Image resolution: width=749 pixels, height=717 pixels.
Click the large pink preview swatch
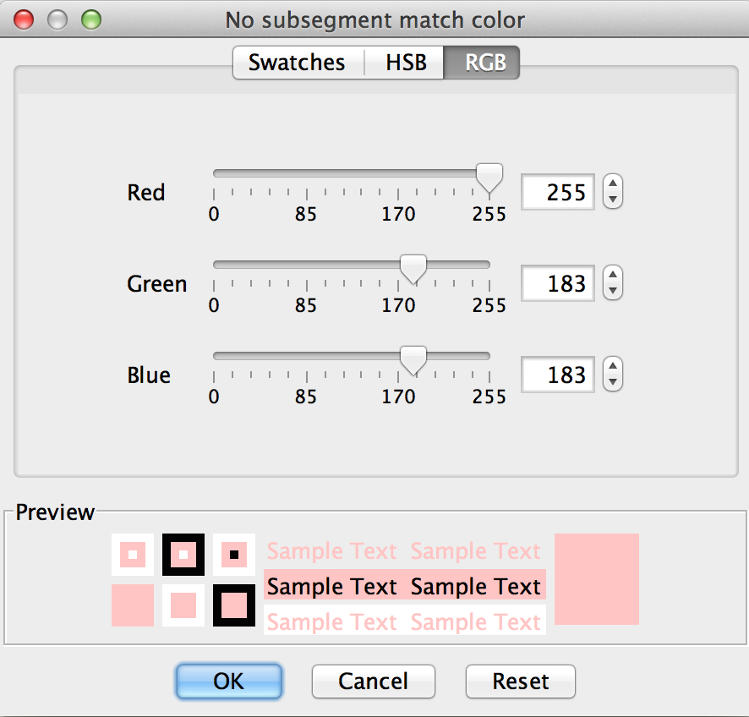(596, 579)
